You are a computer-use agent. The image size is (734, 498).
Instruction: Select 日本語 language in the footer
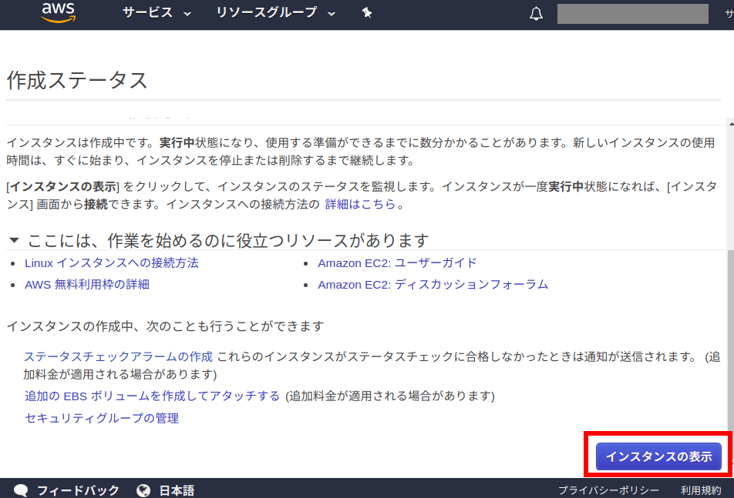pos(177,490)
